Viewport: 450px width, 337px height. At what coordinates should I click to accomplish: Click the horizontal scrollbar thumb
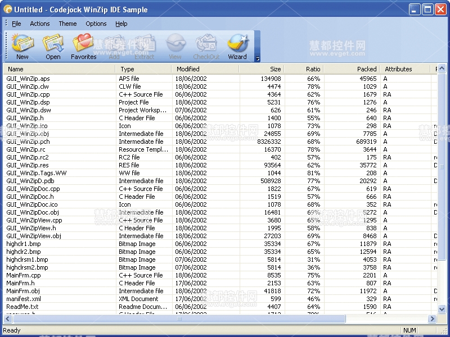tap(179, 318)
